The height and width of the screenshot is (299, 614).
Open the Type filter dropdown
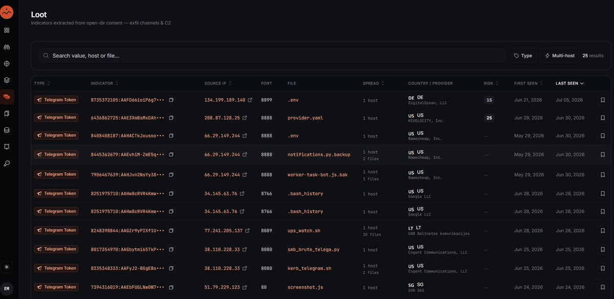[x=522, y=56]
